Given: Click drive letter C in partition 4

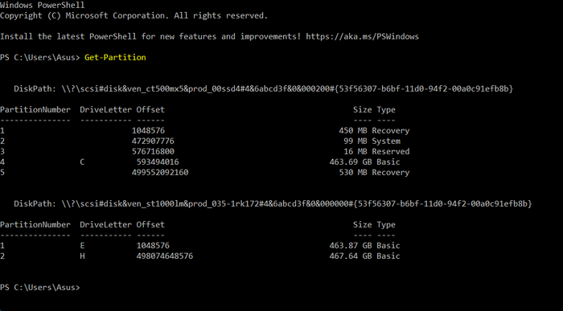Looking at the screenshot, I should click(x=82, y=162).
